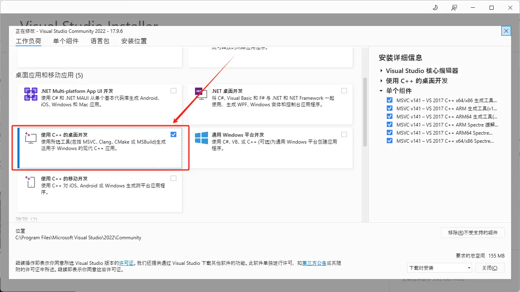Open the 许可证 license link
520x292 pixels.
coord(126,263)
